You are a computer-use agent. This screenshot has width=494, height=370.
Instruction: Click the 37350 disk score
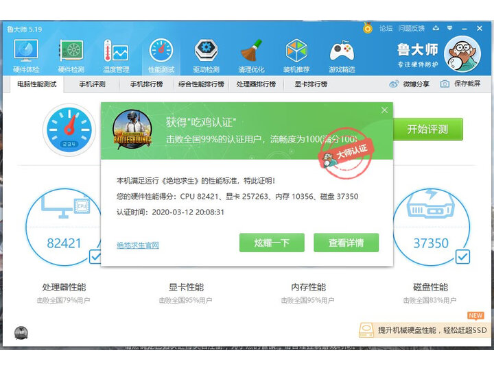click(431, 243)
